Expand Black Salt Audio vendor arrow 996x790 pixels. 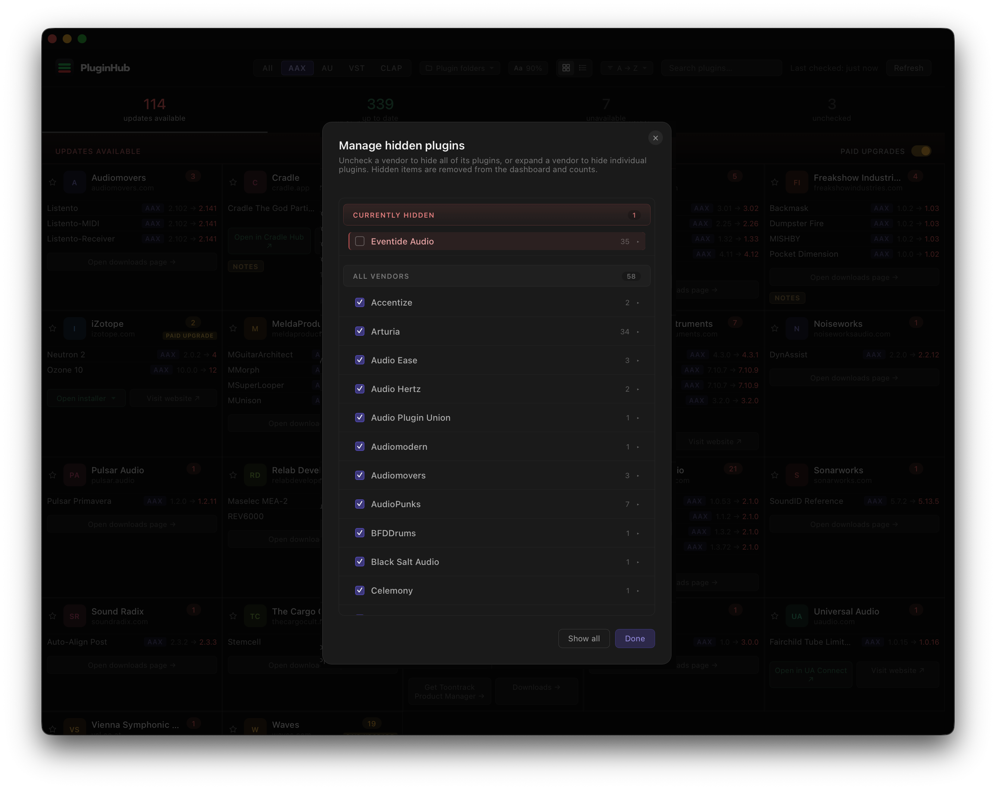[638, 562]
